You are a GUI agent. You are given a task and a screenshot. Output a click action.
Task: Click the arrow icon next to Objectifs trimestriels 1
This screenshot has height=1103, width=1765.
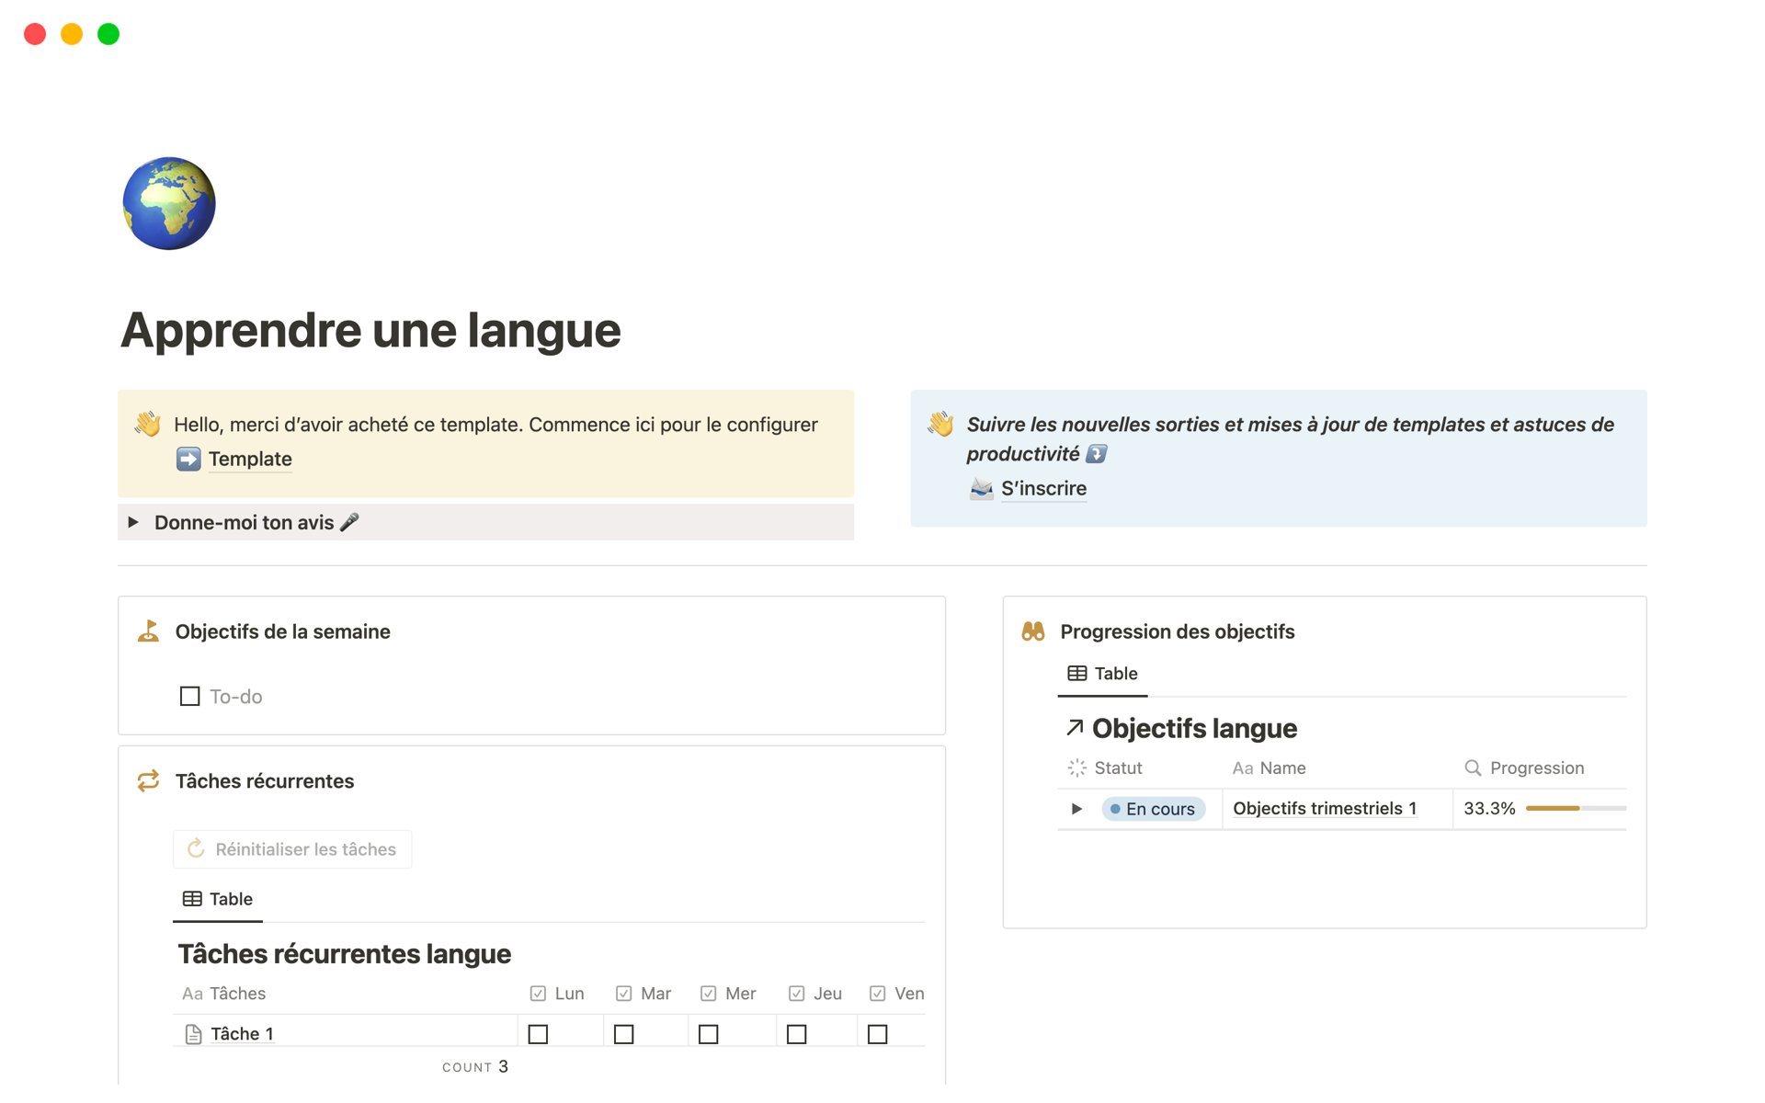[x=1076, y=808]
